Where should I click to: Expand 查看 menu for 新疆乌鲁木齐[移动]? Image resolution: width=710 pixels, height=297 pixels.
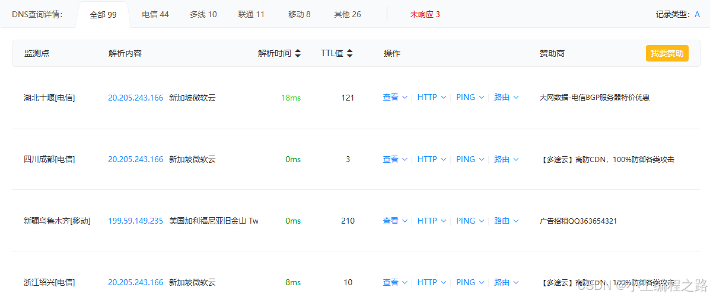(x=395, y=221)
